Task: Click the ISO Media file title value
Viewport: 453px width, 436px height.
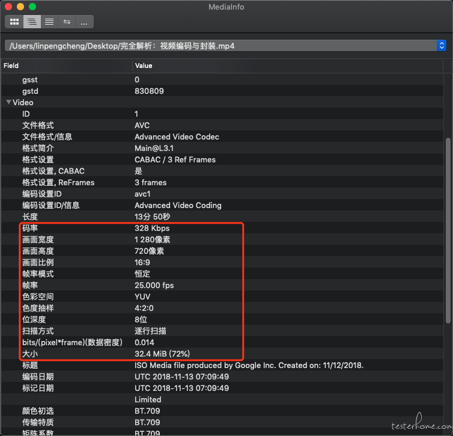Action: coord(249,365)
